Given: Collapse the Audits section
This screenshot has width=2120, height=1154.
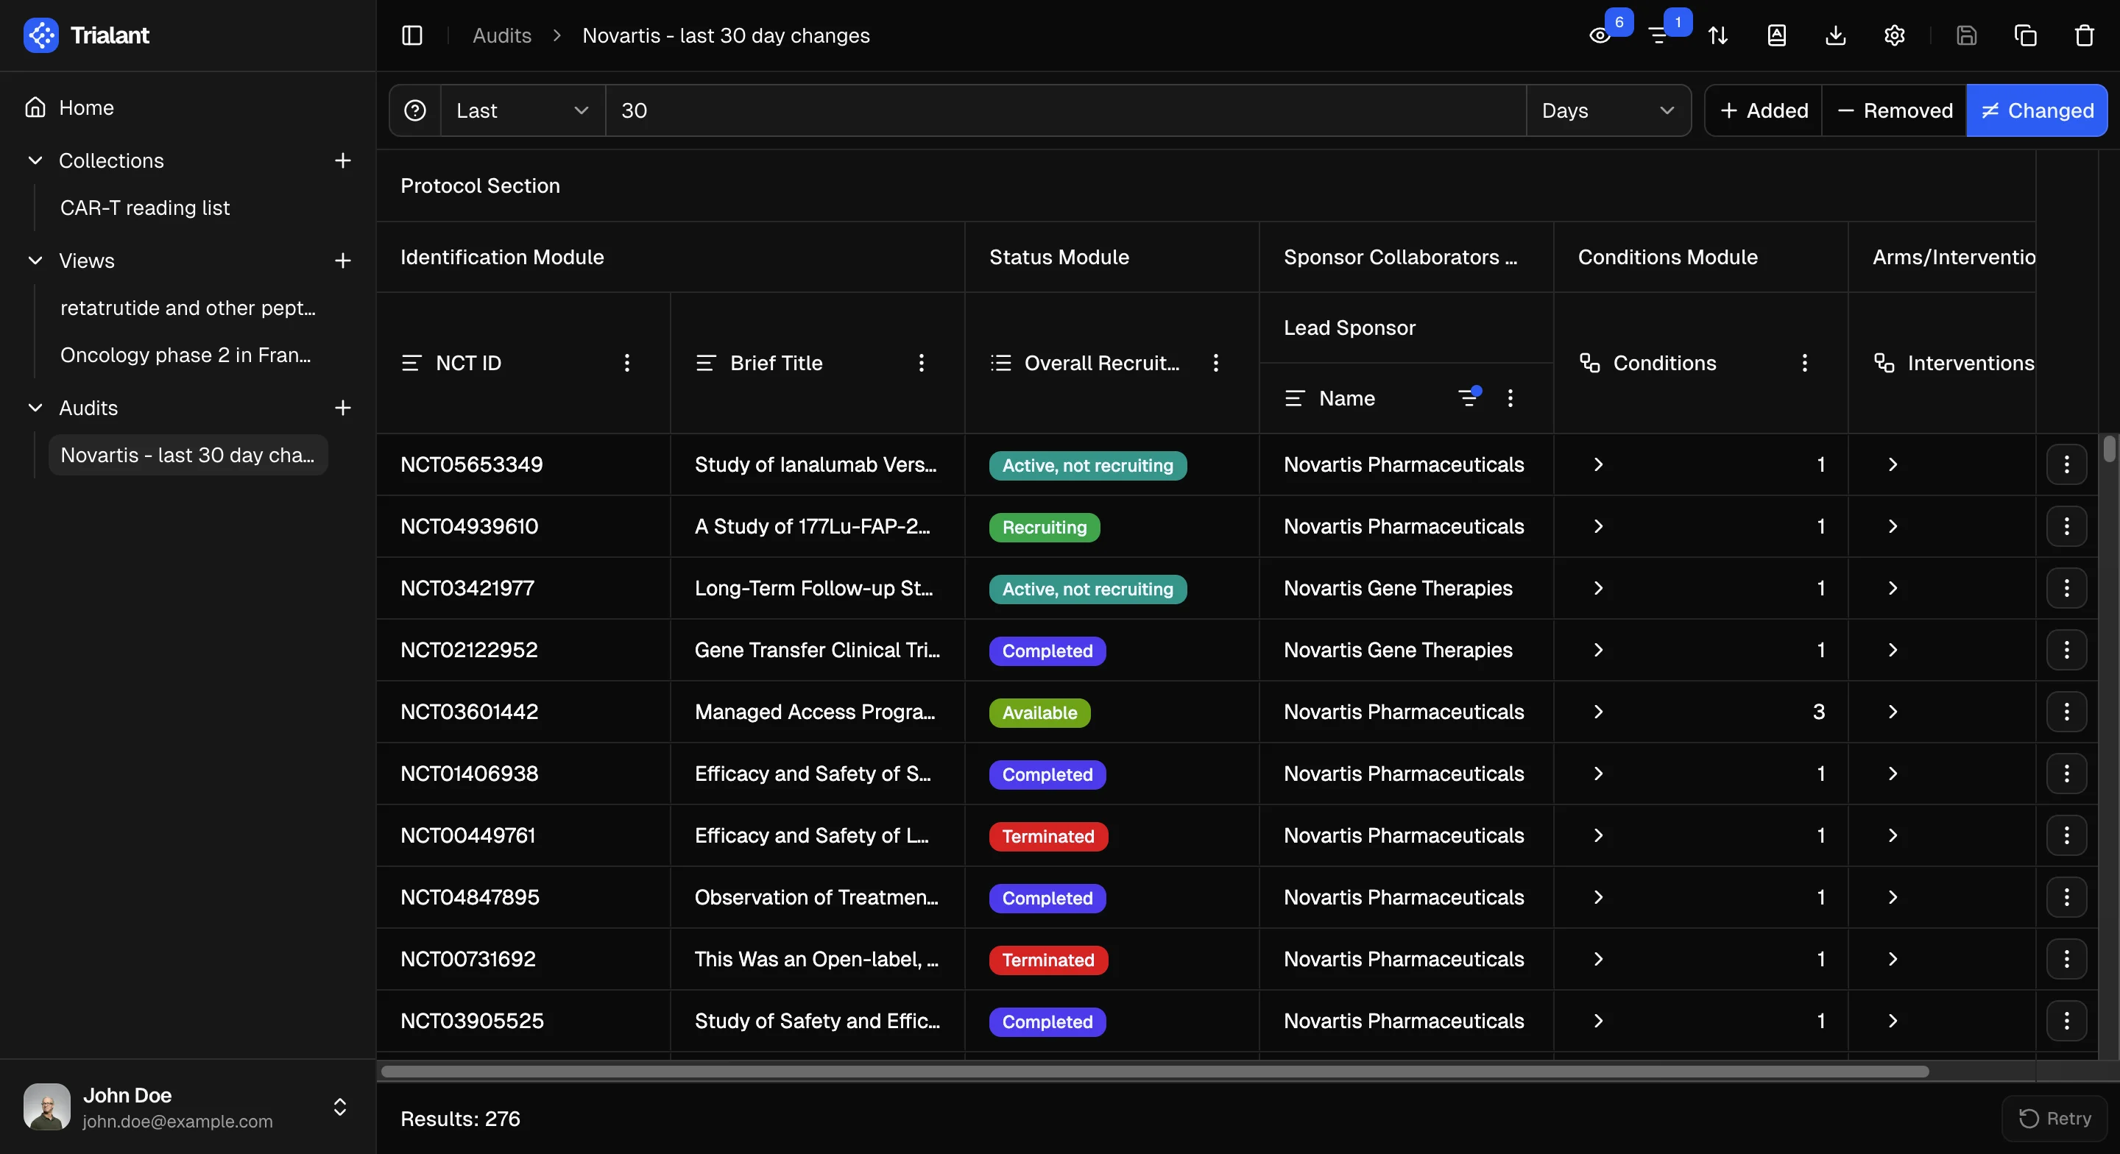Looking at the screenshot, I should (35, 408).
